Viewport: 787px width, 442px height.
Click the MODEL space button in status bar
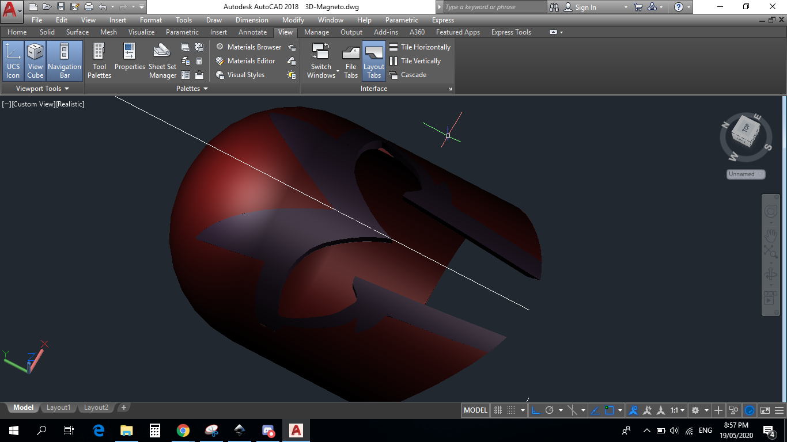(x=476, y=410)
